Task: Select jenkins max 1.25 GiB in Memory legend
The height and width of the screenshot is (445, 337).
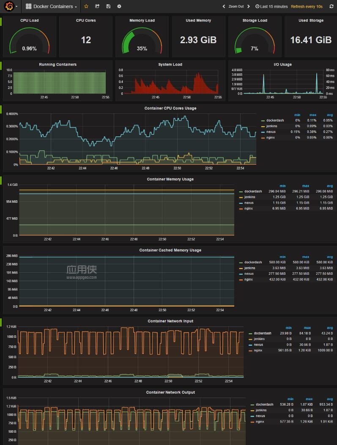Action: (x=303, y=197)
